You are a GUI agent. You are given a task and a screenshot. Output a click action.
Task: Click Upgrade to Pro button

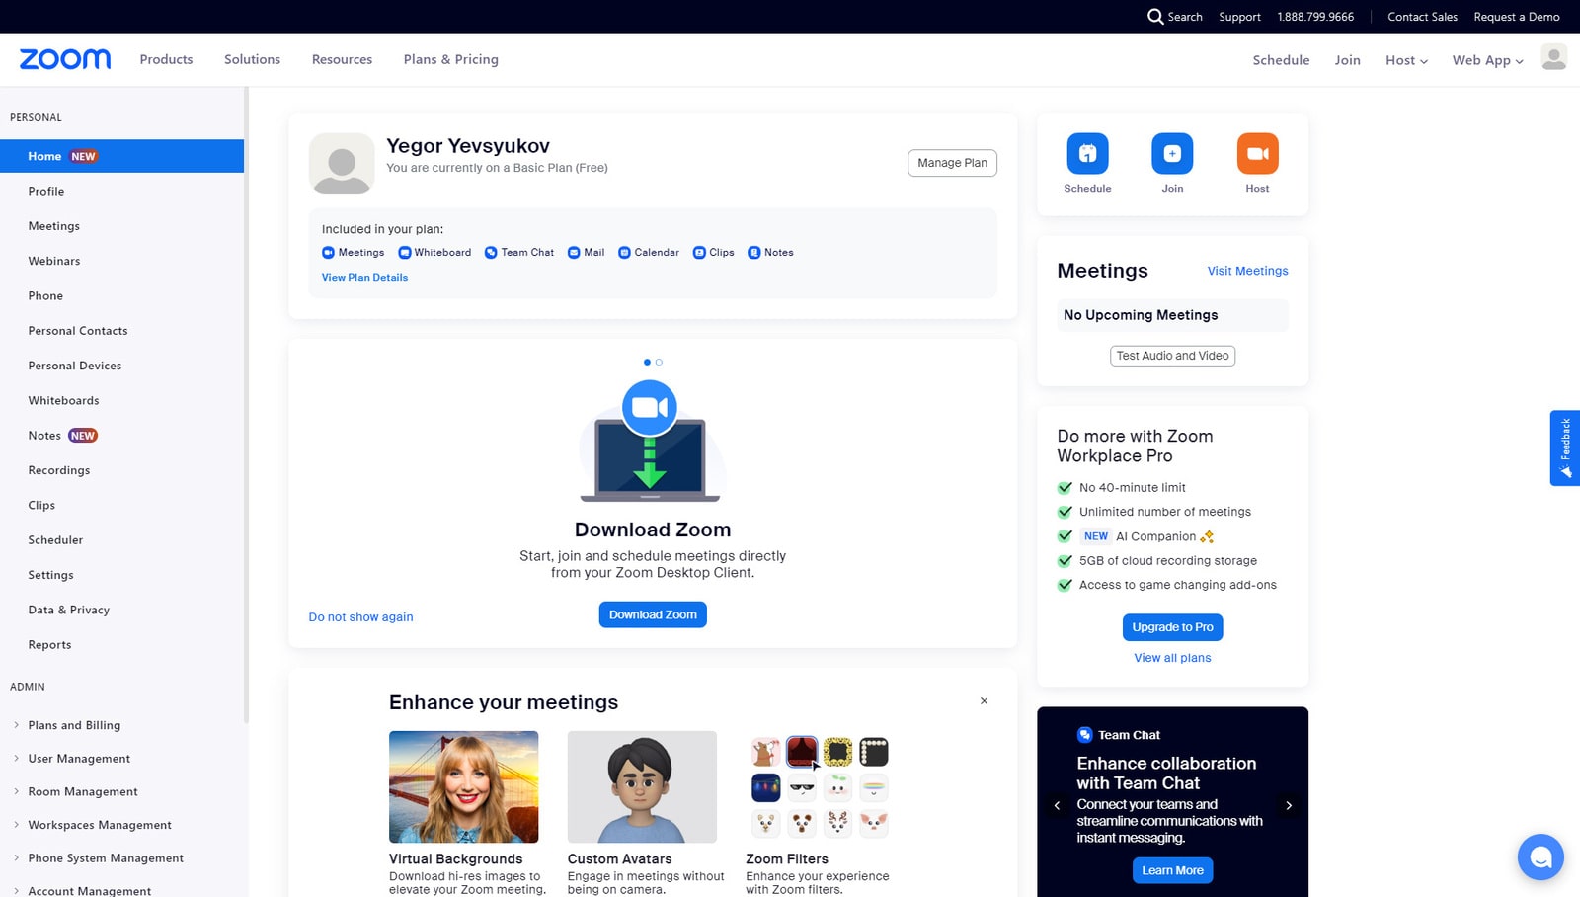1172,627
